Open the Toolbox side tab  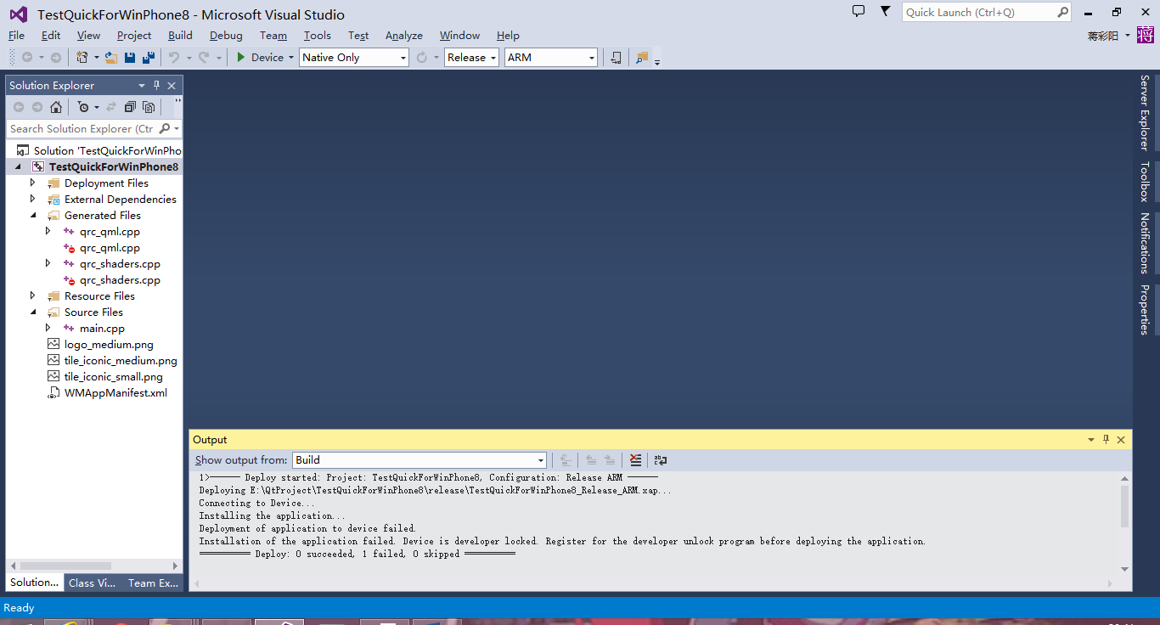click(x=1145, y=182)
